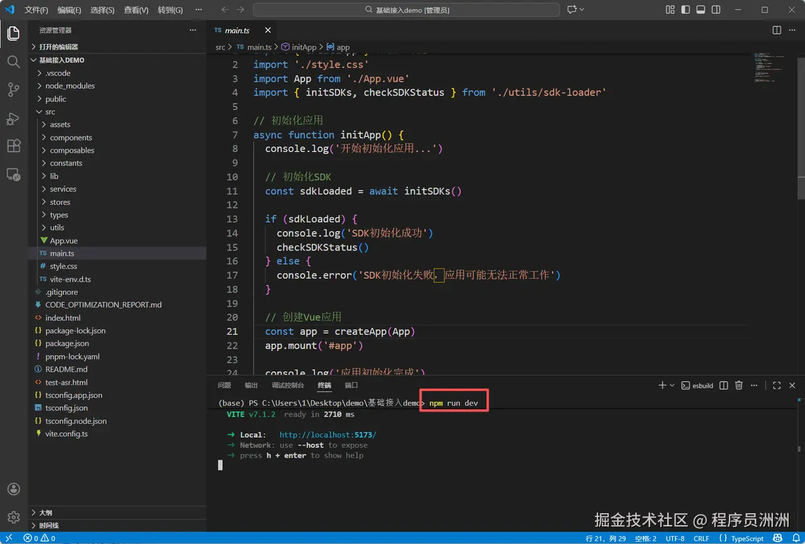
Task: Click the command center search box
Action: [x=406, y=10]
